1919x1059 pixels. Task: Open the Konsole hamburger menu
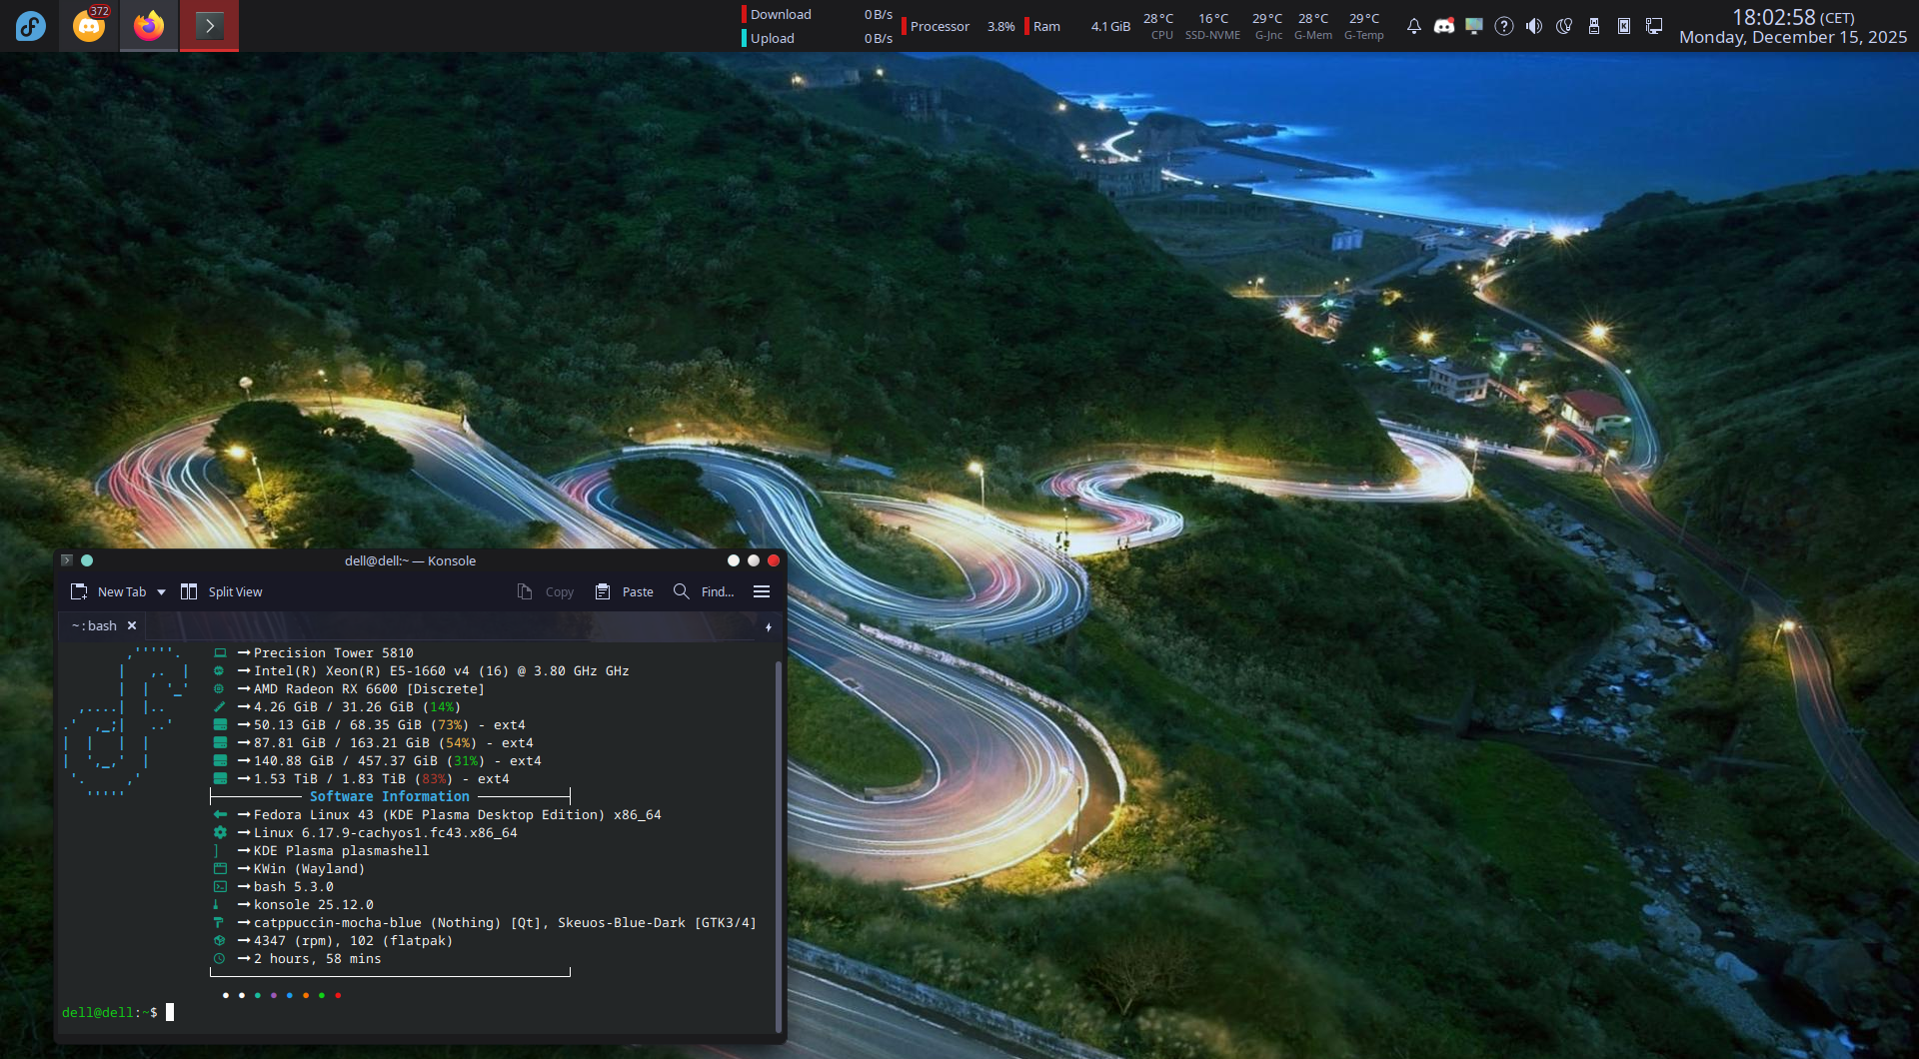pos(762,591)
